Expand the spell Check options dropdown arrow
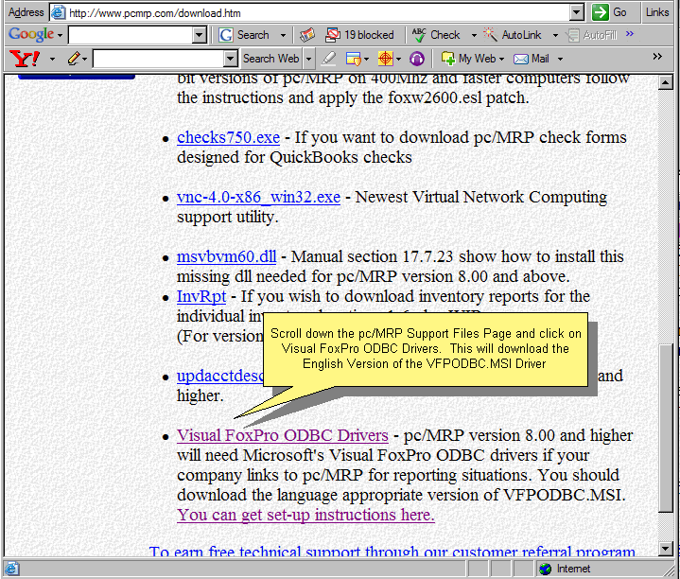 pos(474,35)
